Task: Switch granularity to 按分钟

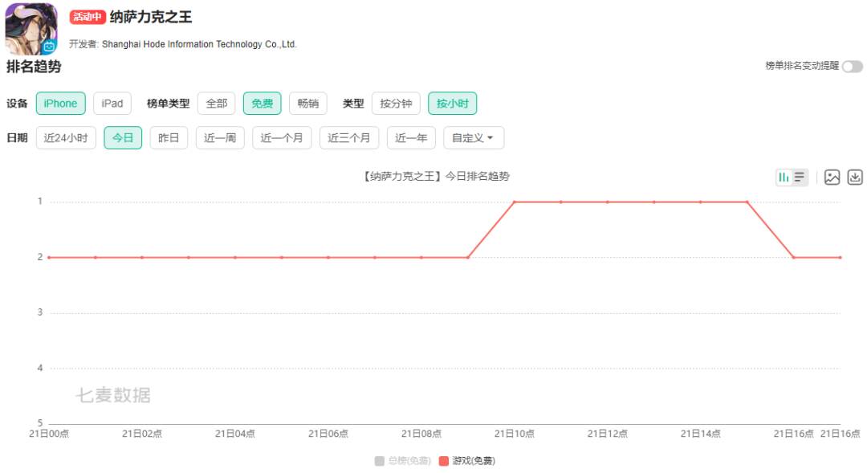Action: tap(396, 104)
